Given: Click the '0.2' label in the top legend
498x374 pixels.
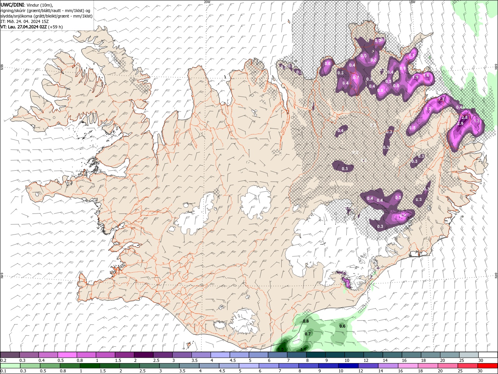Looking at the screenshot, I should [3, 360].
